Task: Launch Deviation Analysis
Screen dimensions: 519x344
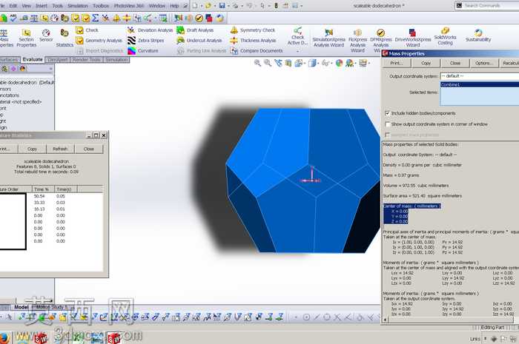Action: (x=151, y=30)
